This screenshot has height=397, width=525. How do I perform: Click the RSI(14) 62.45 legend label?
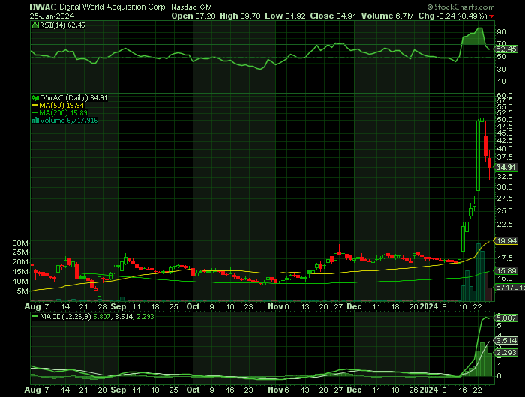(x=62, y=25)
